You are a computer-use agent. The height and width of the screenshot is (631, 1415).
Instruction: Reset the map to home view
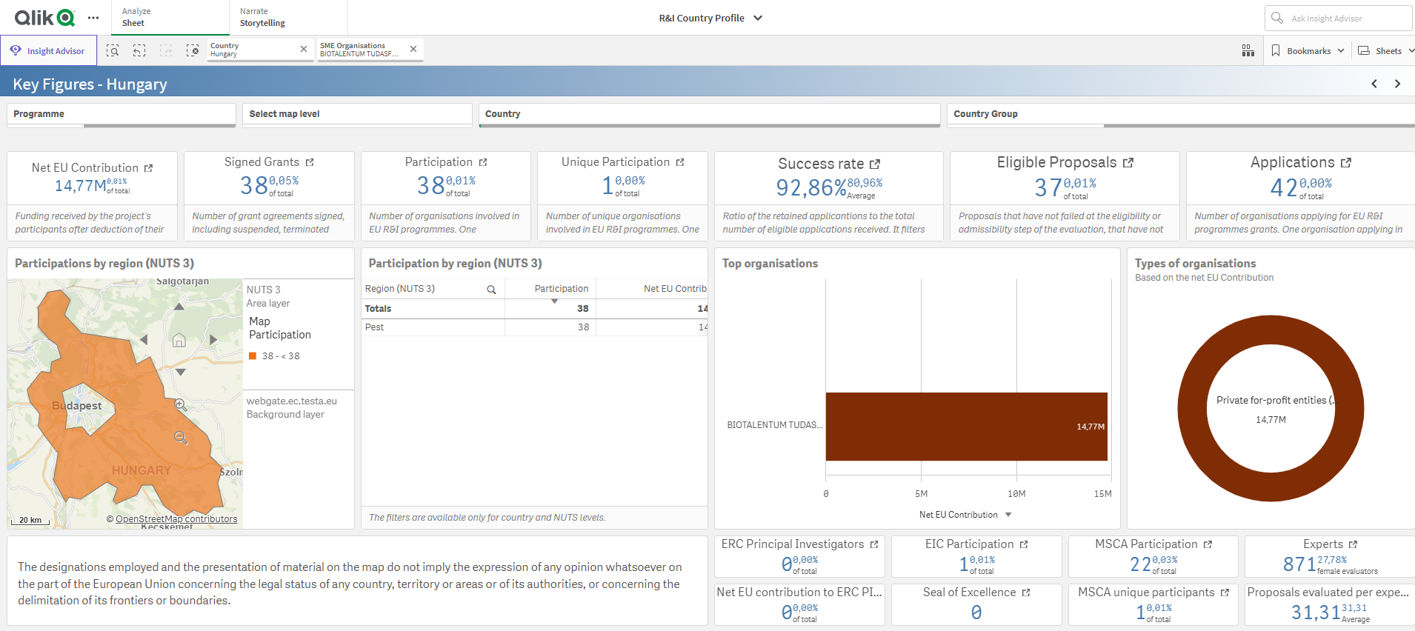pyautogui.click(x=179, y=340)
